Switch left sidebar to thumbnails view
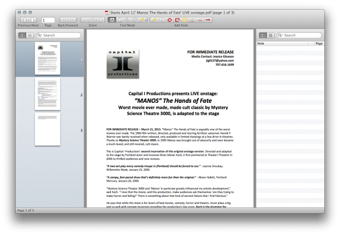 (22, 35)
